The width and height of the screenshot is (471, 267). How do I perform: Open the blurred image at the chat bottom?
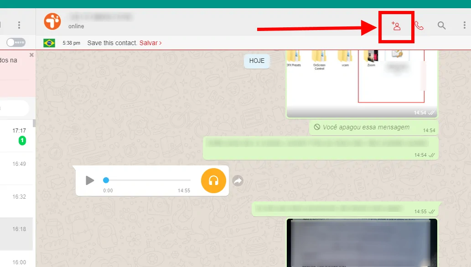pyautogui.click(x=362, y=243)
